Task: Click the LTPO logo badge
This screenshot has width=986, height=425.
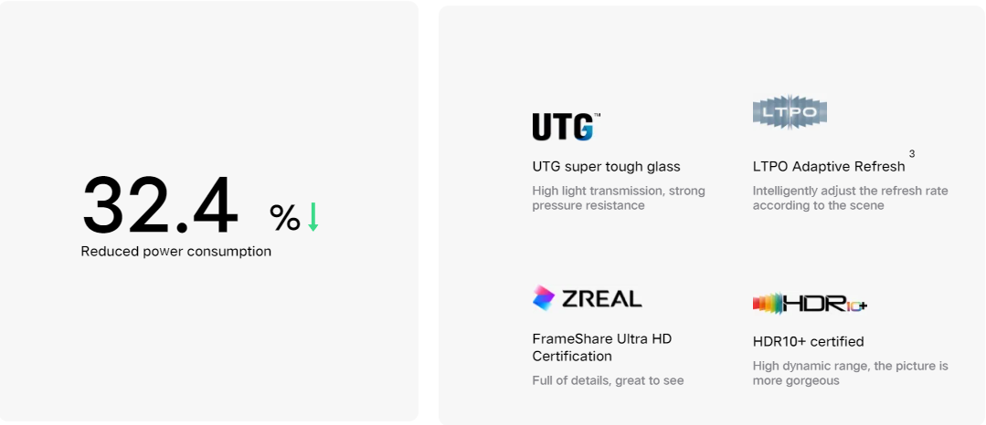Action: click(x=790, y=112)
